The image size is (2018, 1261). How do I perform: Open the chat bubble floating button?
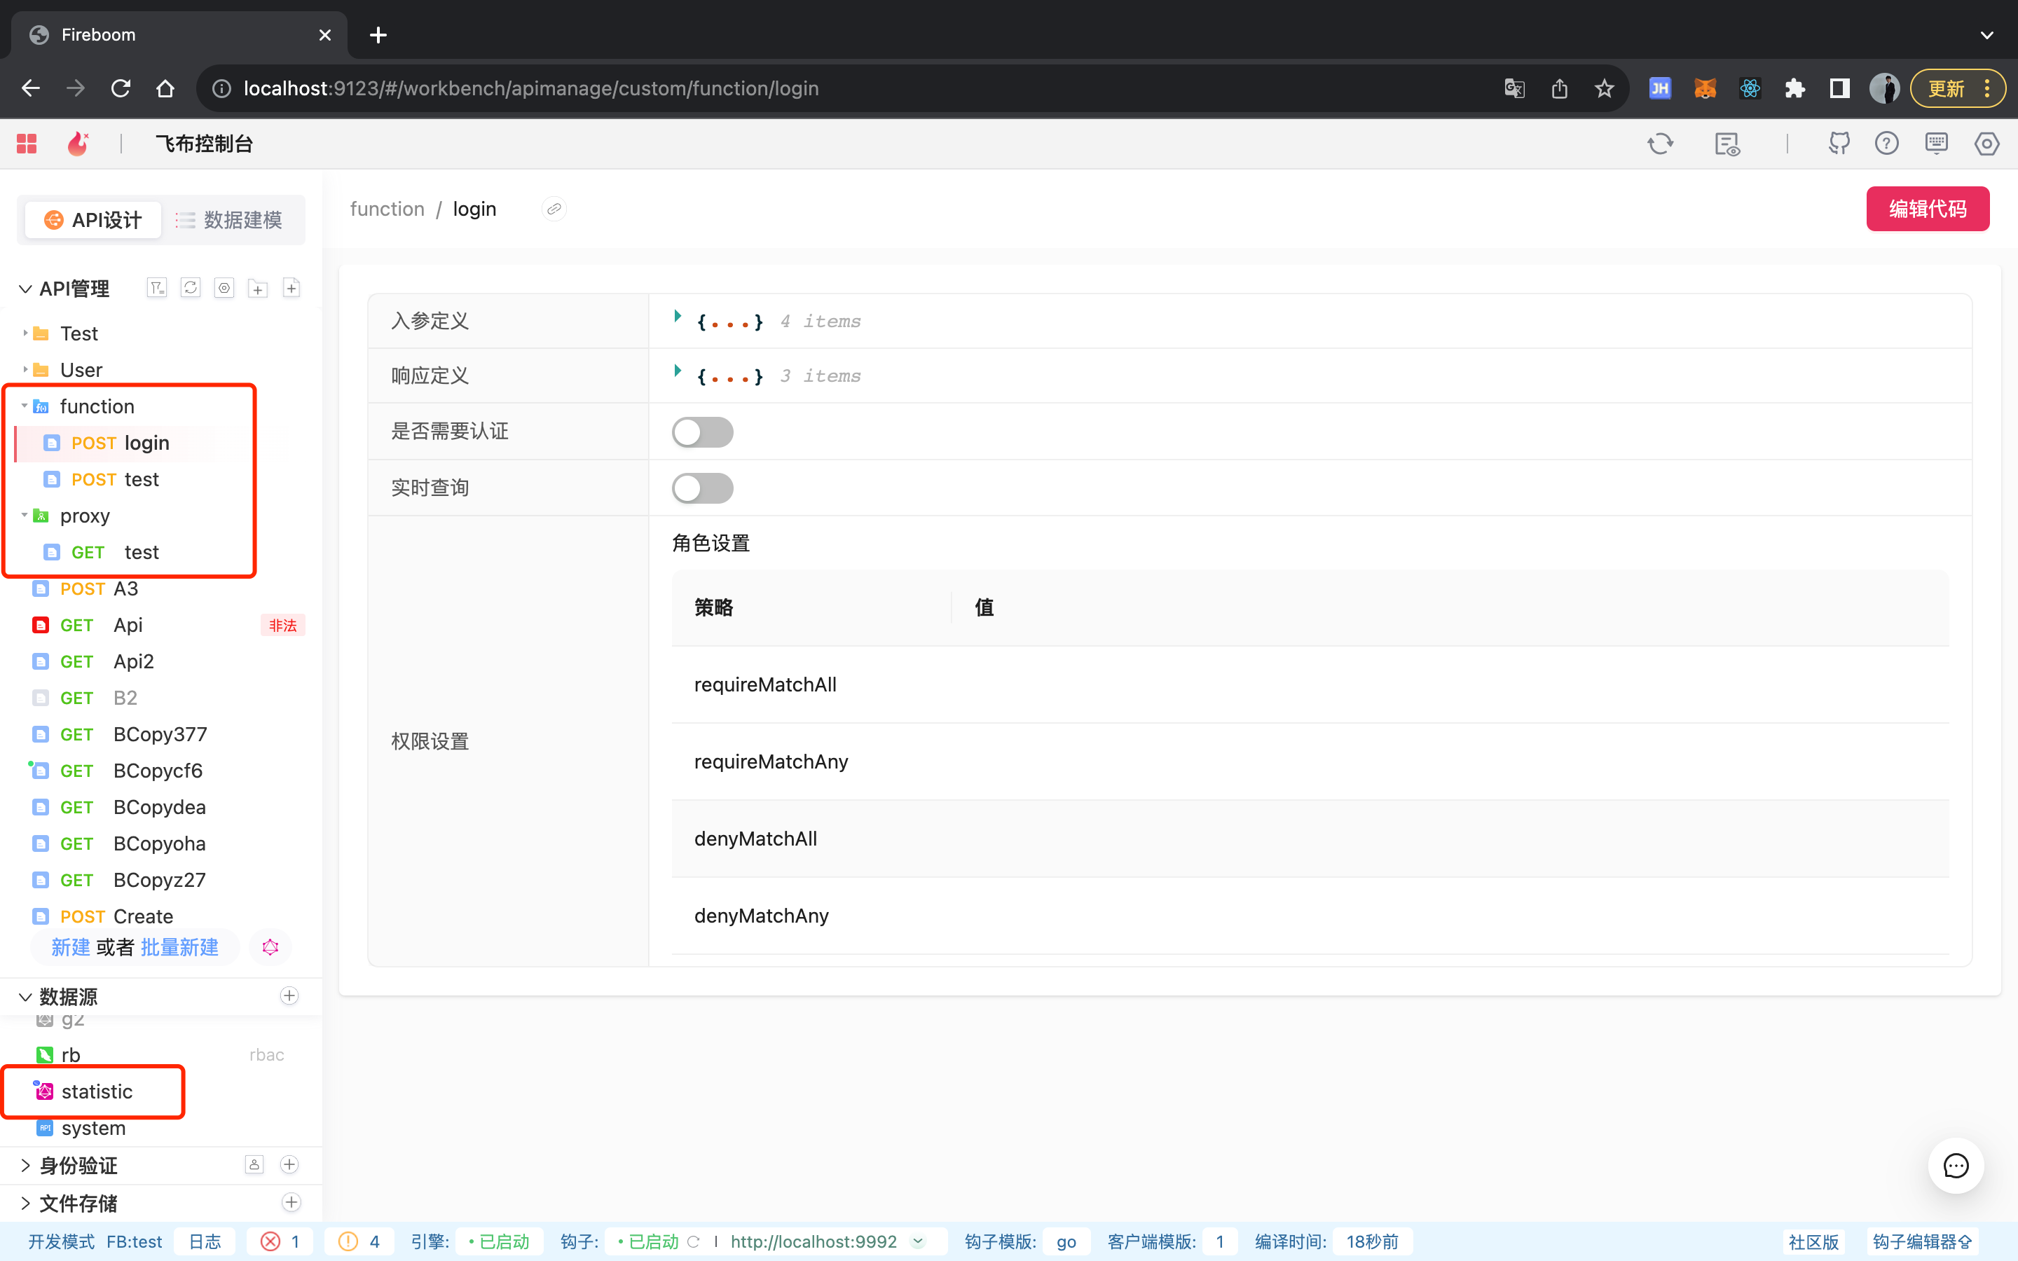click(1956, 1165)
